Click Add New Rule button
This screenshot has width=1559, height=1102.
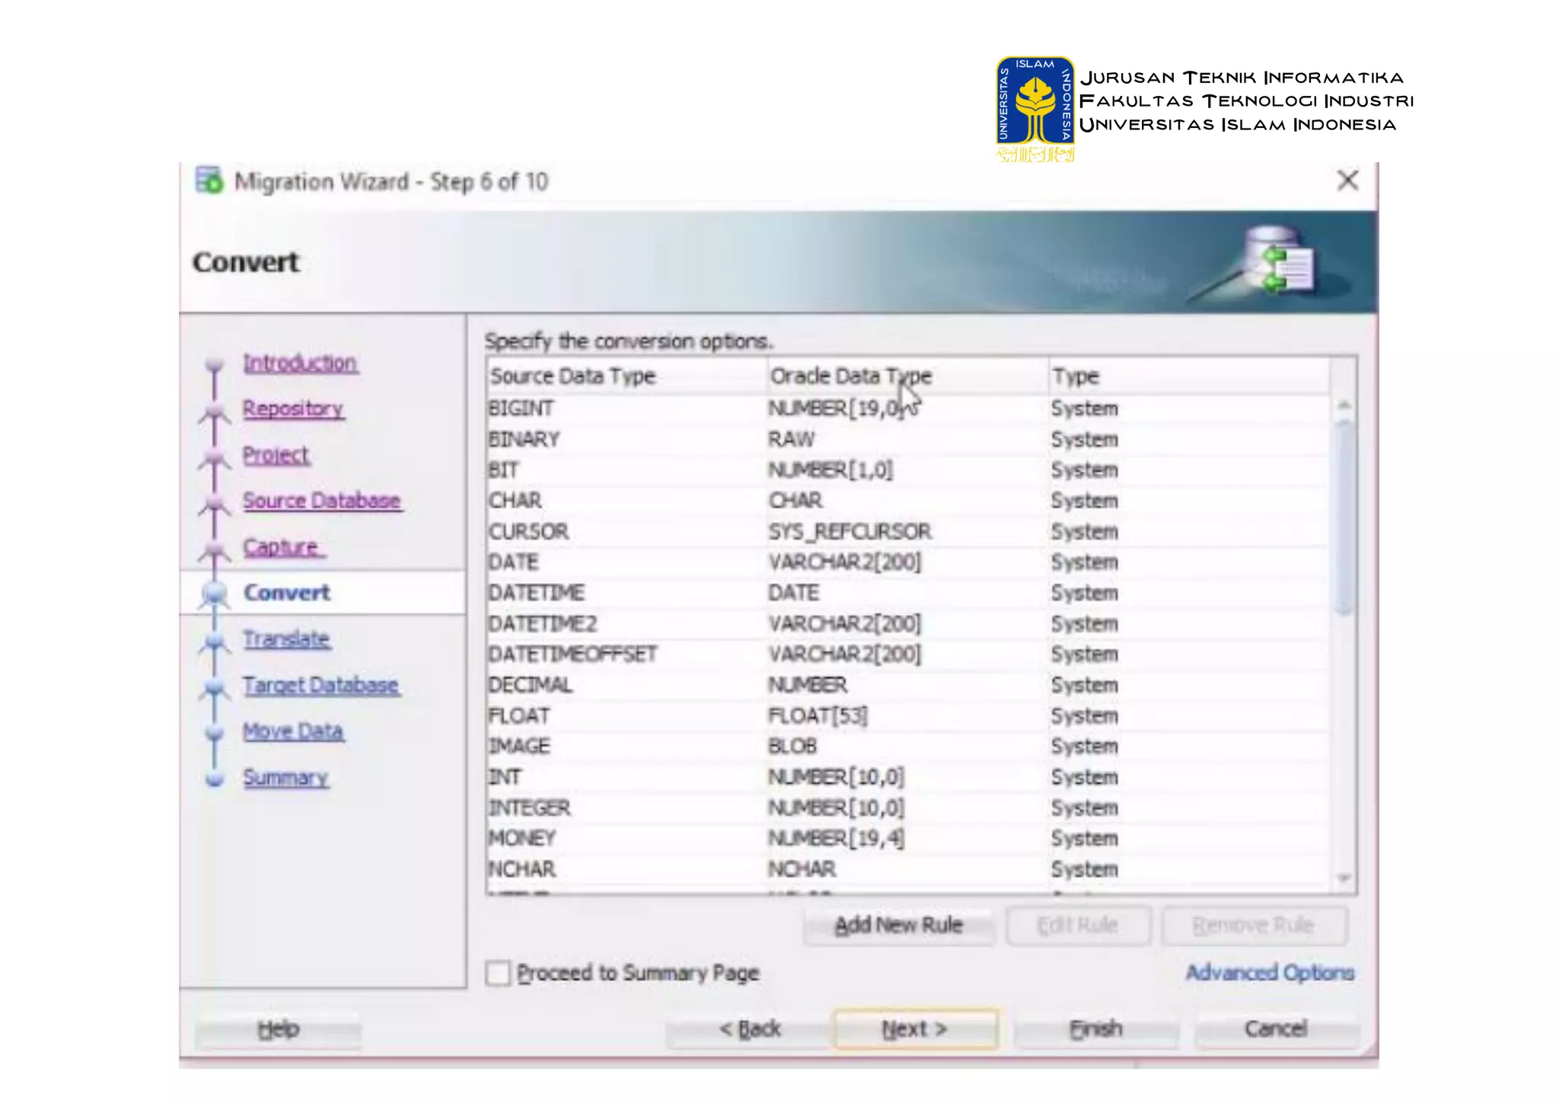click(x=899, y=925)
